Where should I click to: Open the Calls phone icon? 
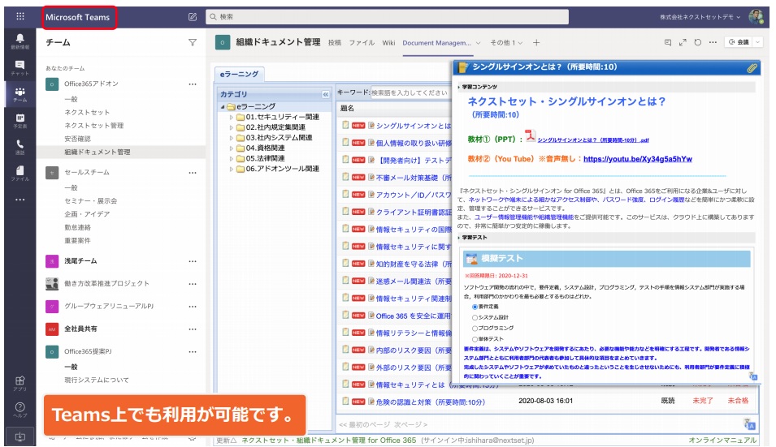pos(20,146)
